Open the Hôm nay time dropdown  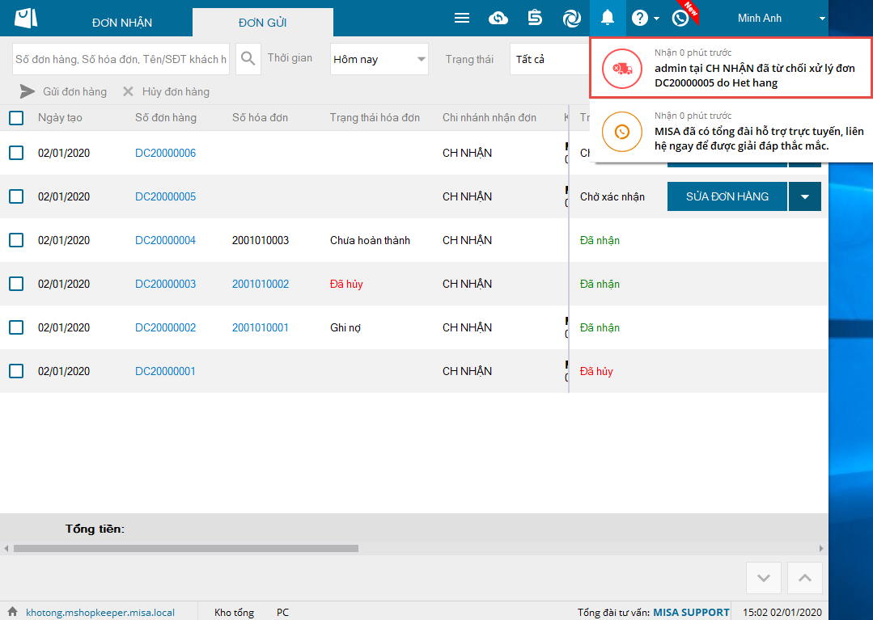(x=379, y=59)
